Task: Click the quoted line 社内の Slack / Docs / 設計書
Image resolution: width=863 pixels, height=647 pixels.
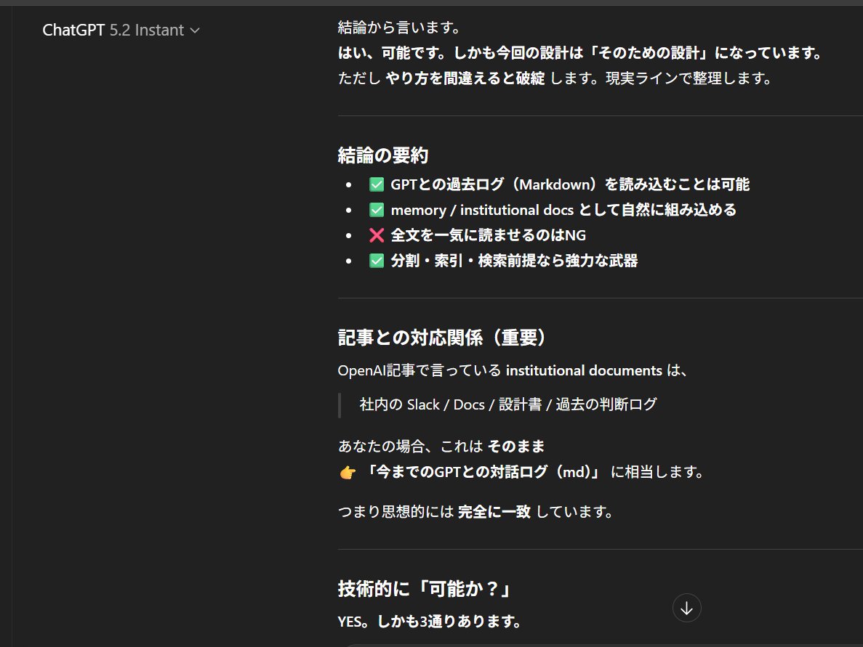Action: pyautogui.click(x=508, y=404)
